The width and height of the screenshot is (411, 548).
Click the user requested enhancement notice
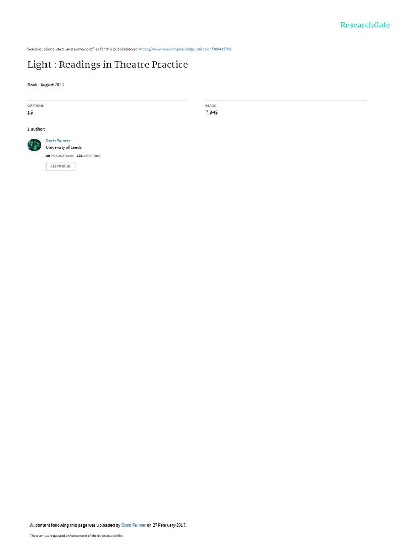click(76, 535)
